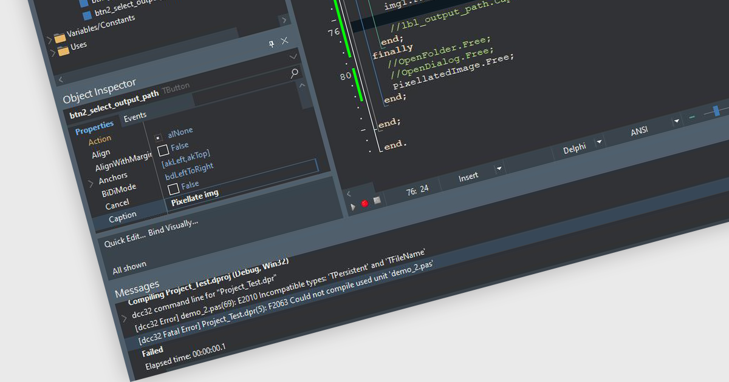
Task: Select the Cancel property name
Action: tap(117, 205)
